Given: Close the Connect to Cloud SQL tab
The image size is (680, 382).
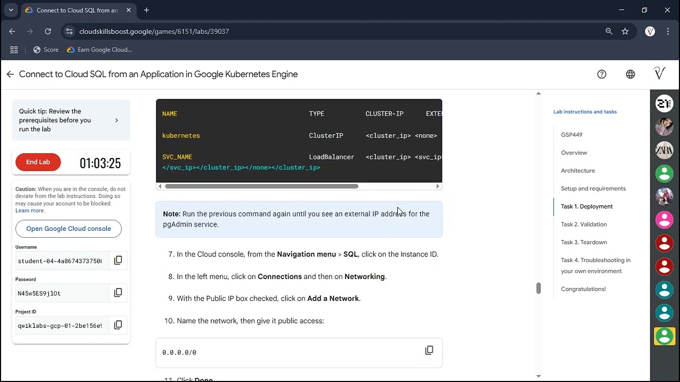Looking at the screenshot, I should [x=128, y=10].
